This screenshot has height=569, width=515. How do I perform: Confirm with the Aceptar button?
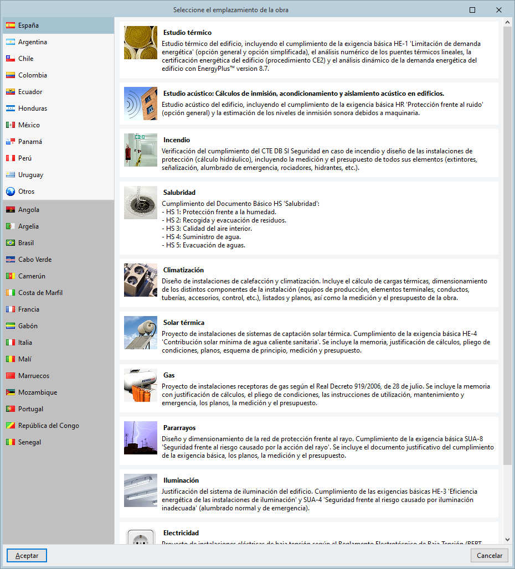click(27, 556)
